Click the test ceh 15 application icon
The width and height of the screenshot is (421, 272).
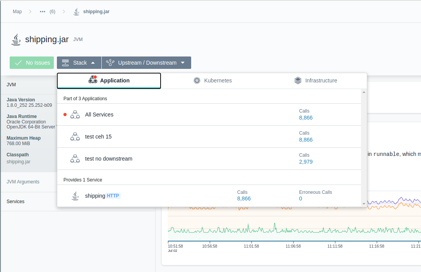pos(75,137)
